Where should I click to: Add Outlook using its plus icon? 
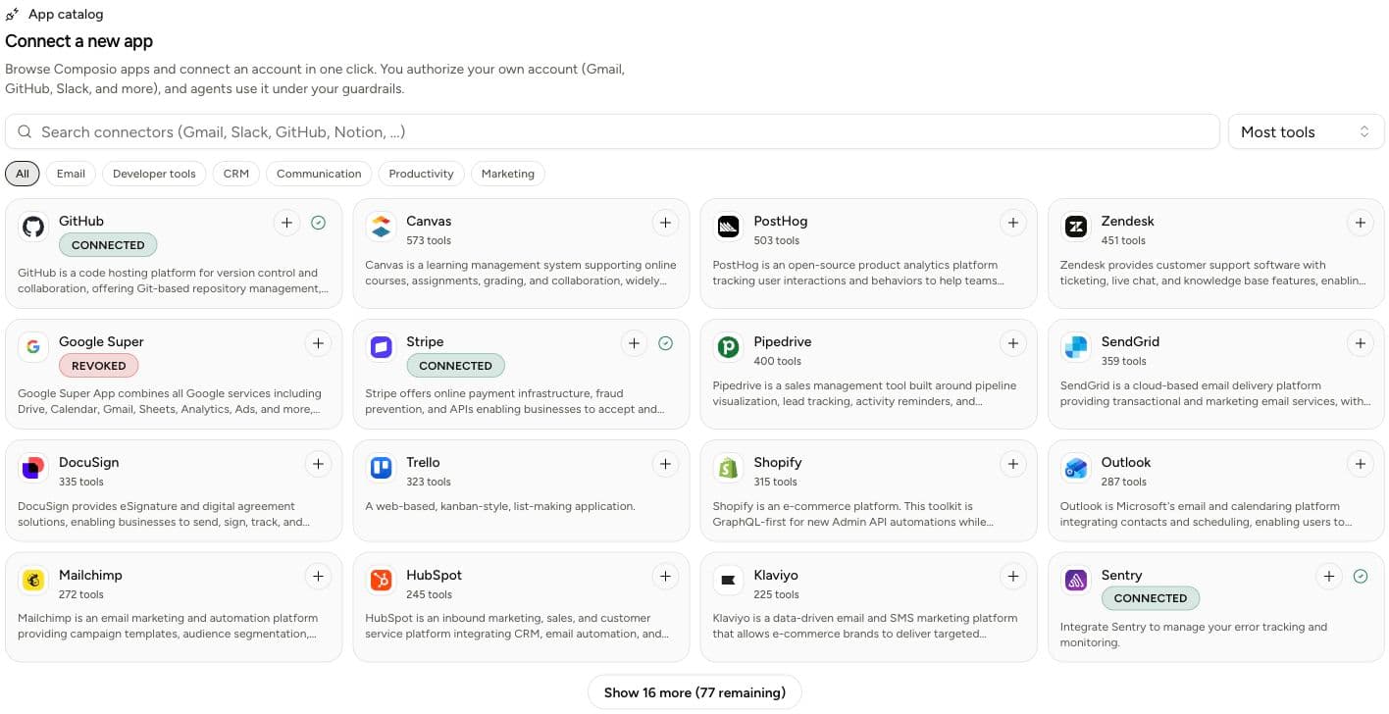click(x=1360, y=464)
